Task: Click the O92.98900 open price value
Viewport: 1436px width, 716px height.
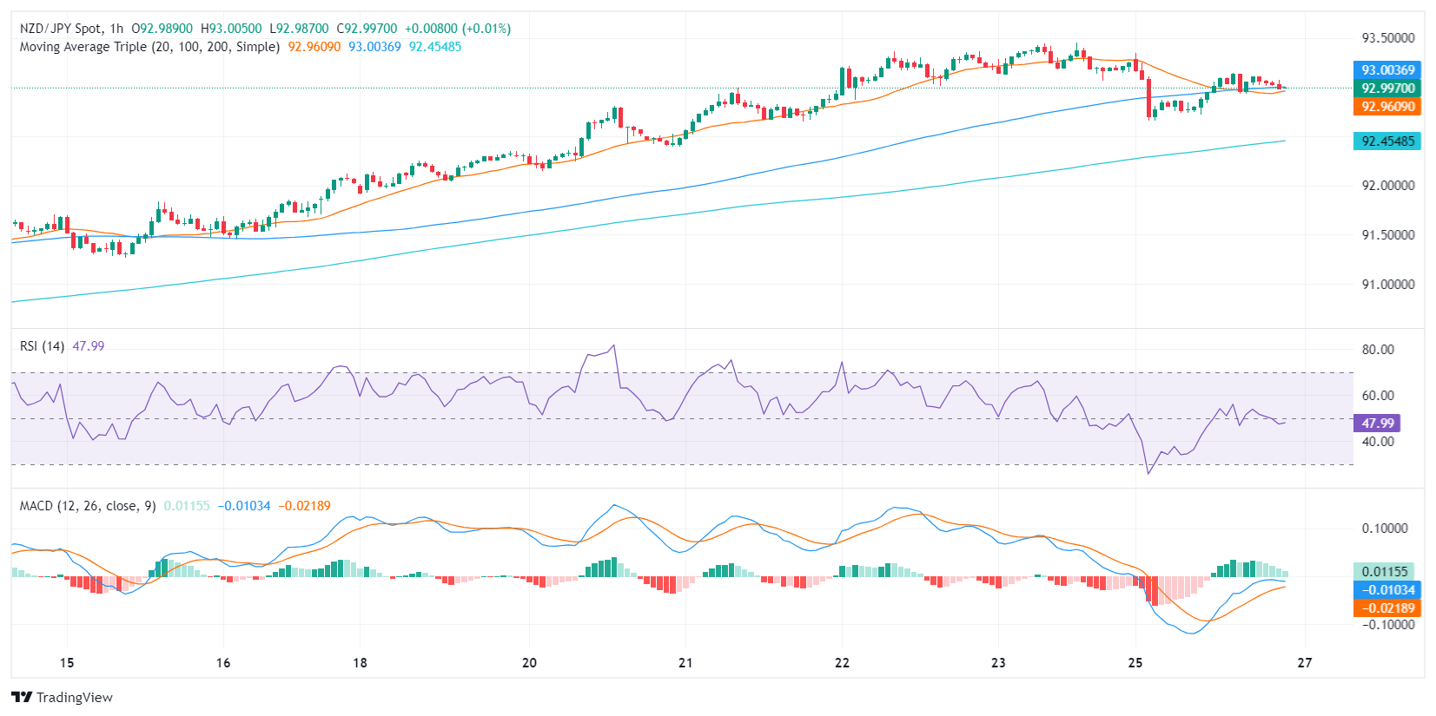Action: coord(162,29)
